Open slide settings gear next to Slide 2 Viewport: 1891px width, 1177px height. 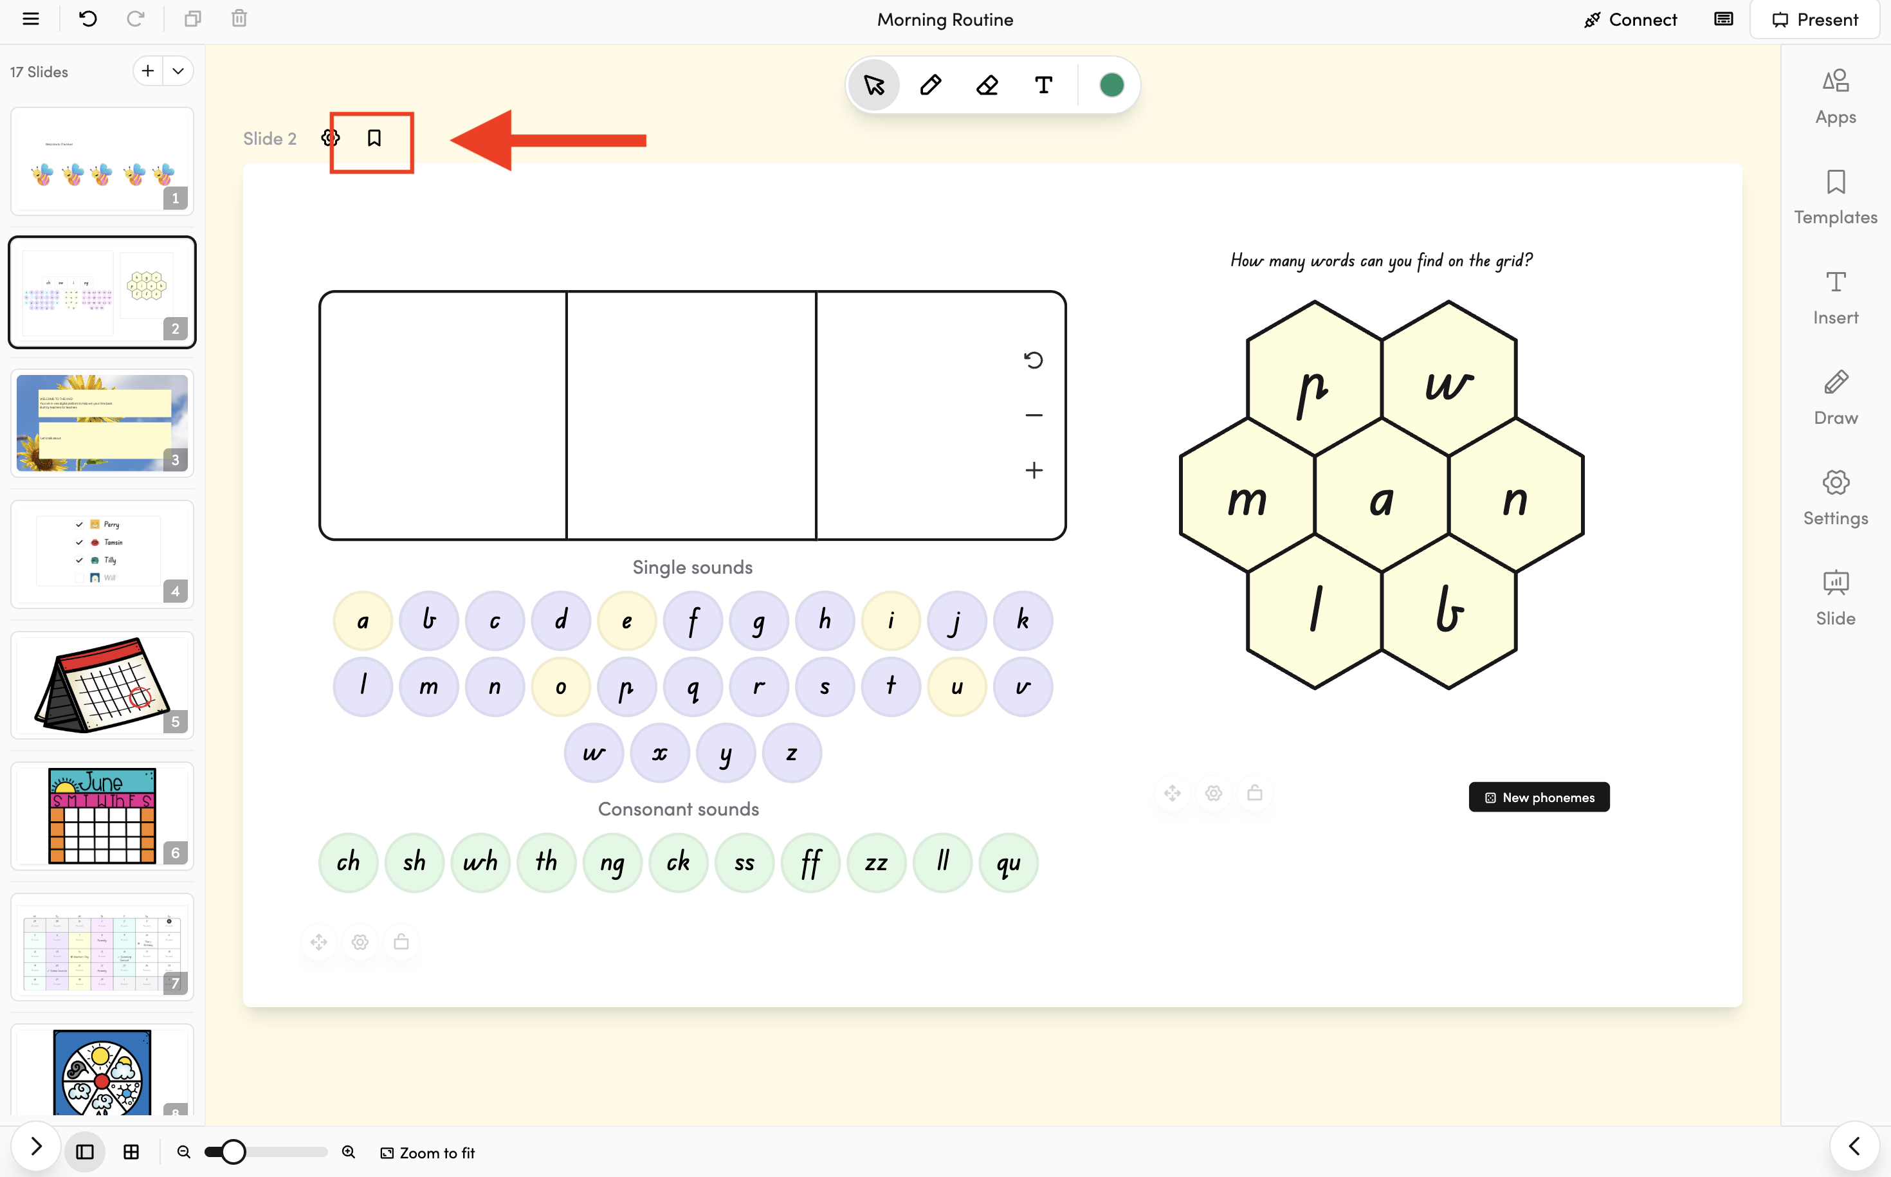[330, 138]
